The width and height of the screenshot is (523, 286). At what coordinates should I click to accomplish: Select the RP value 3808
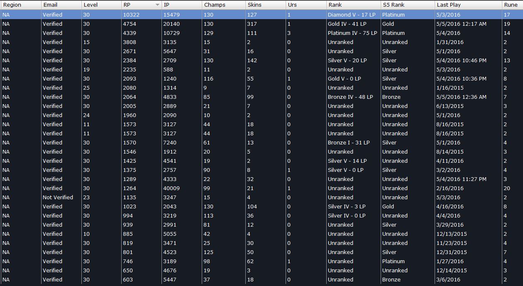click(130, 42)
